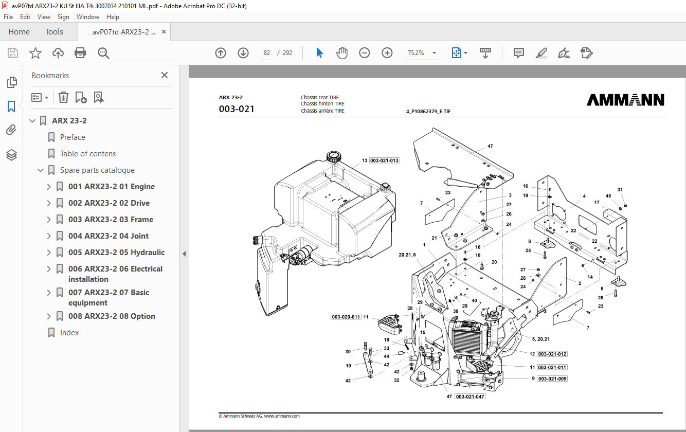Jump to 003-021-012 part link

[x=552, y=354]
